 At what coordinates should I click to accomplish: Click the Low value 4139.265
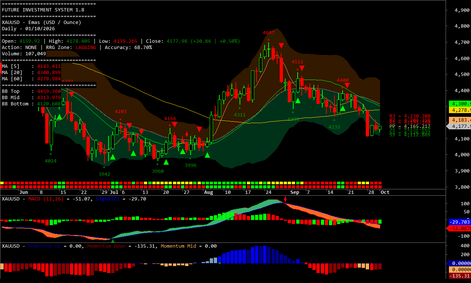(125, 41)
